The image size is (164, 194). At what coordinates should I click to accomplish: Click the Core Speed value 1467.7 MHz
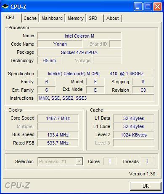(x=58, y=118)
